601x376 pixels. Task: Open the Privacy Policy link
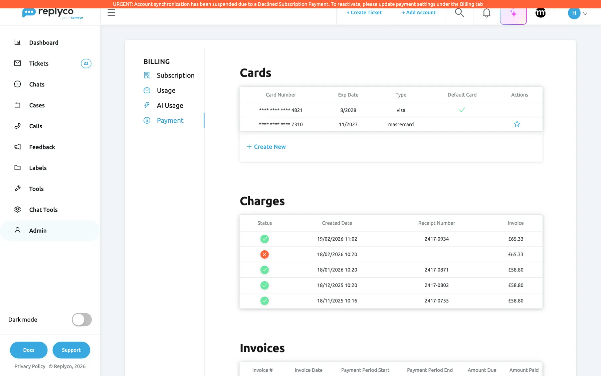30,366
